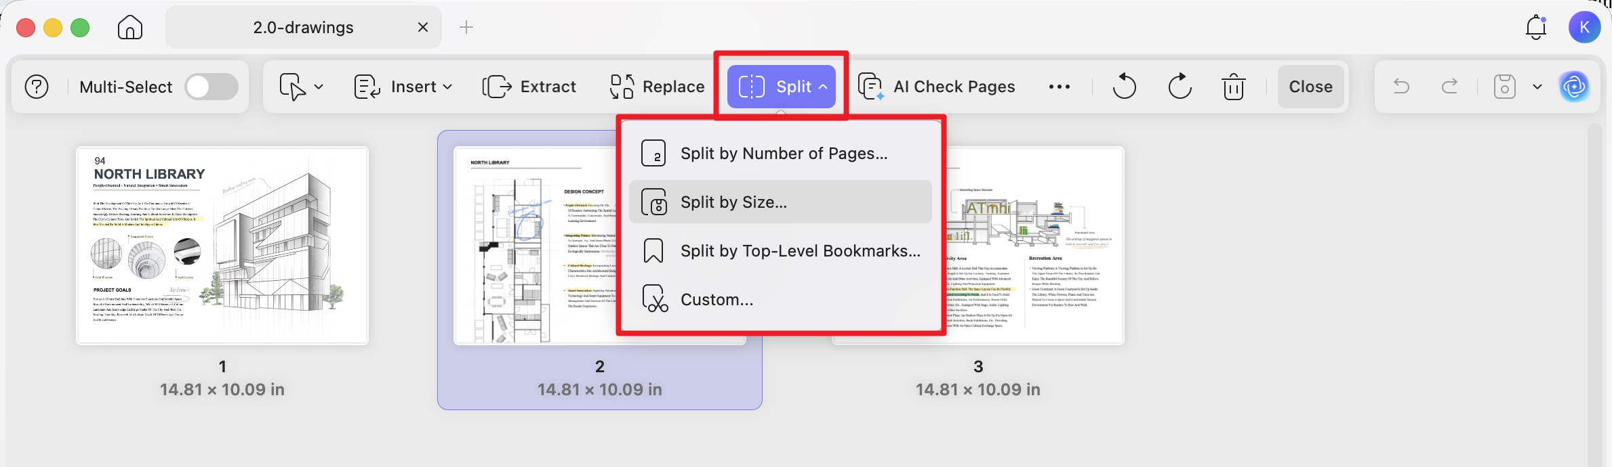The width and height of the screenshot is (1612, 467).
Task: Toggle the Multi-Select switch
Action: [211, 87]
